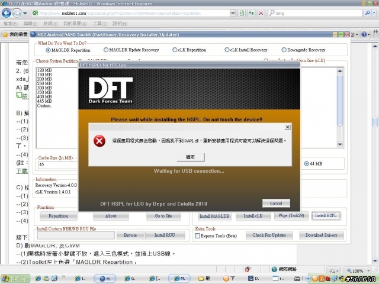
Task: Click the Check For Updates button
Action: pos(269,235)
